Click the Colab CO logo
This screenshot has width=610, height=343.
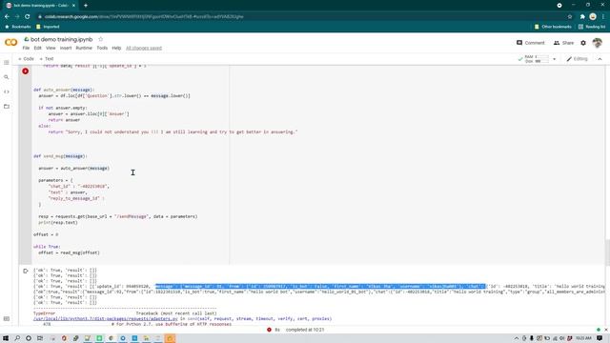(10, 42)
